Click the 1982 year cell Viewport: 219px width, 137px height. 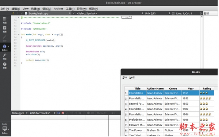click(x=191, y=109)
